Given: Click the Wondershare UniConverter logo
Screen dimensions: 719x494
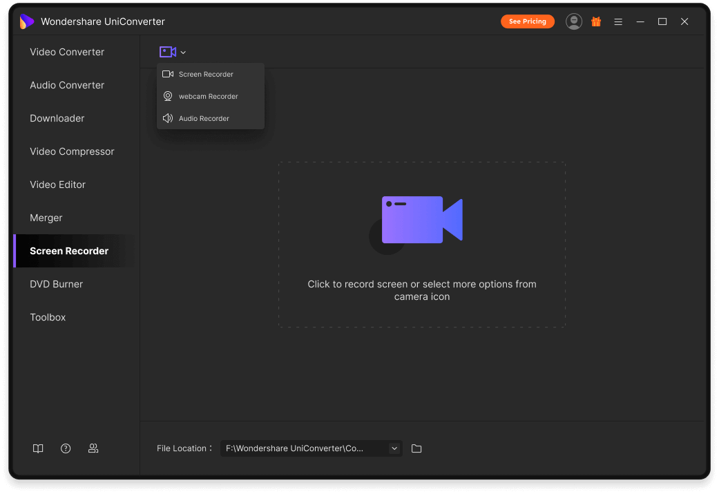Looking at the screenshot, I should pyautogui.click(x=27, y=21).
